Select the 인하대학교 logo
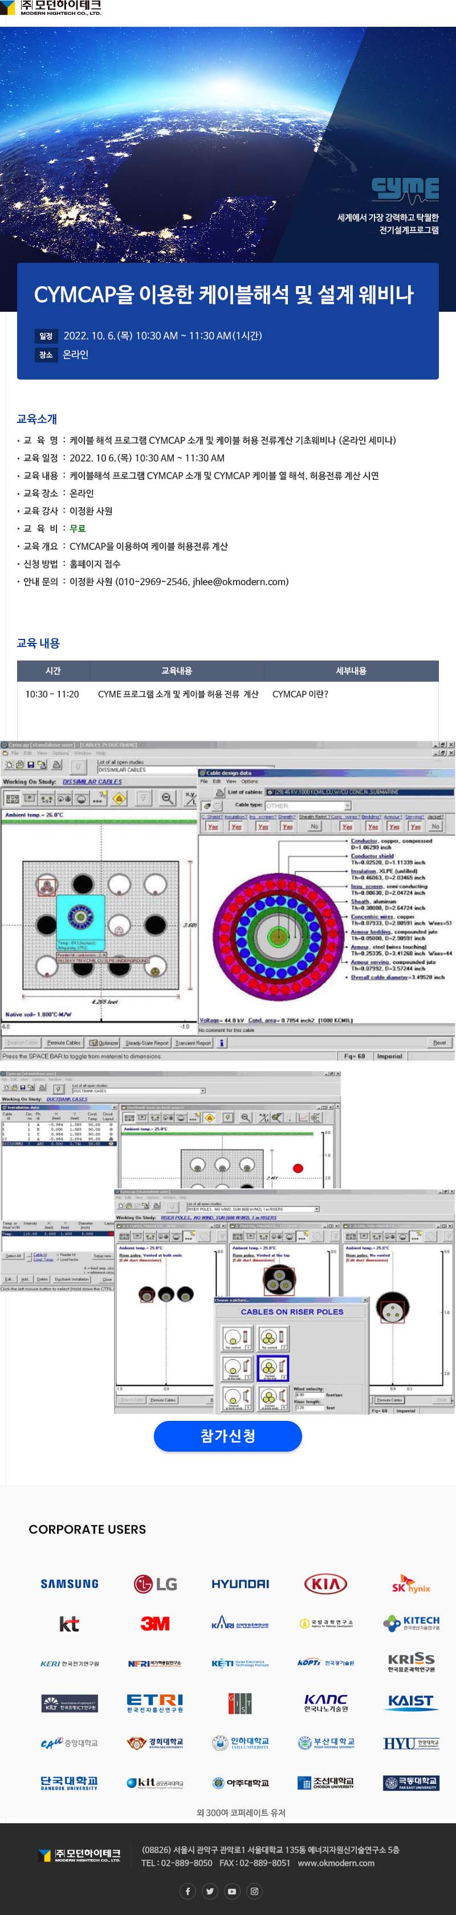 (241, 1742)
